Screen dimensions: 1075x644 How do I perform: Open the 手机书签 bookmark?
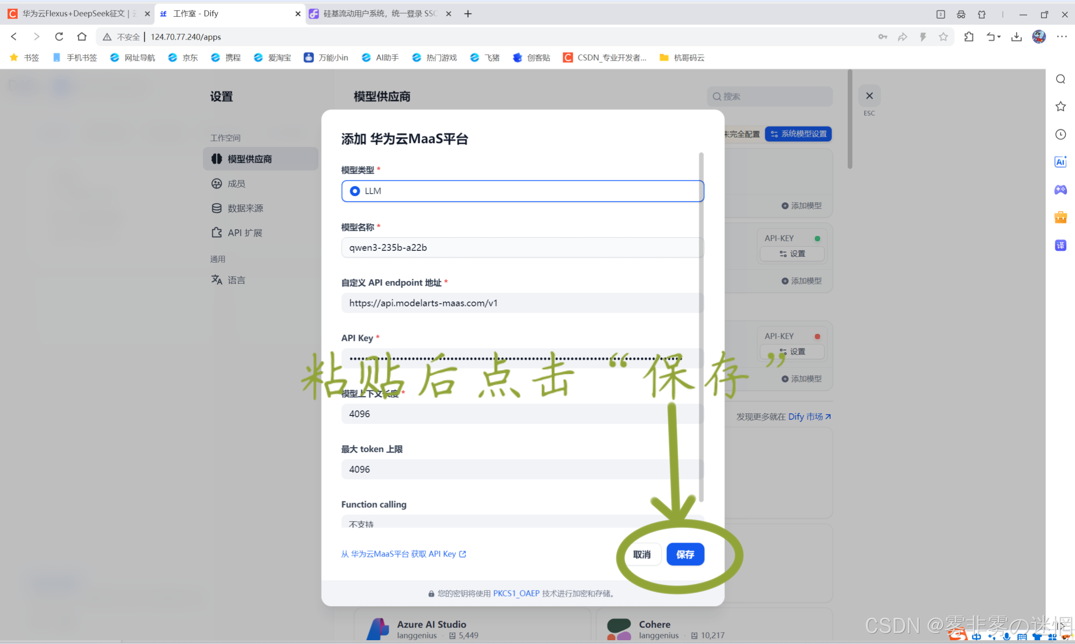tap(75, 58)
